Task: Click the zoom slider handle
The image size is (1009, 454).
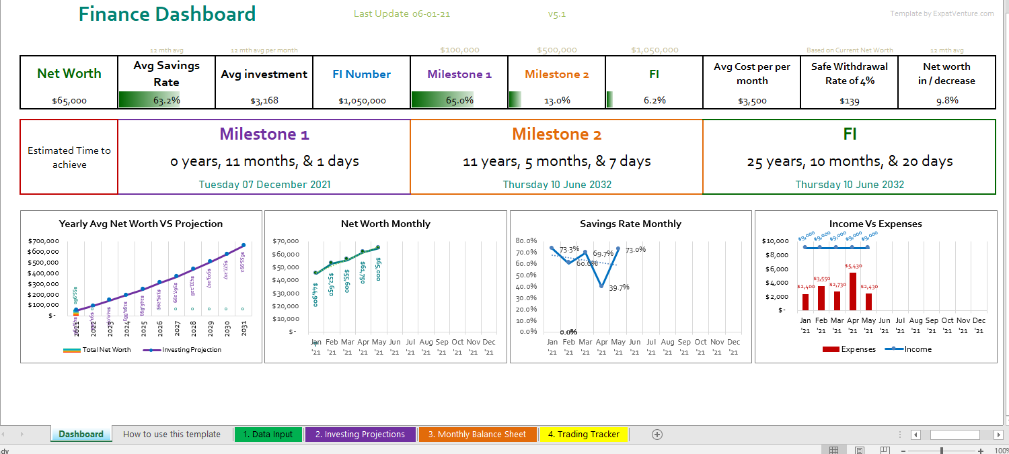Action: (942, 451)
